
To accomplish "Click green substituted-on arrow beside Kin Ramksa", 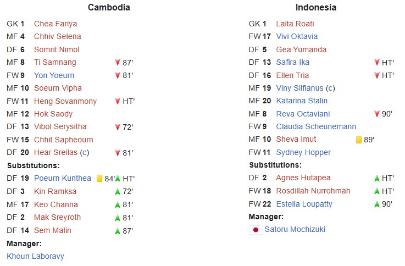I will coord(118,192).
